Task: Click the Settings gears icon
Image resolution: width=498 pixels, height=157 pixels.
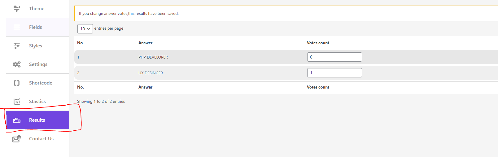Action: point(17,64)
